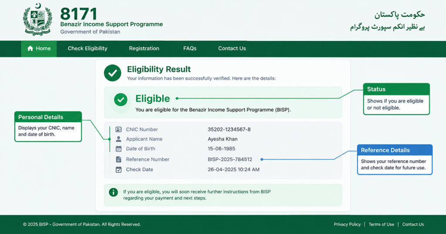446x234 pixels.
Task: Click the further instructions notice text
Action: [x=197, y=195]
